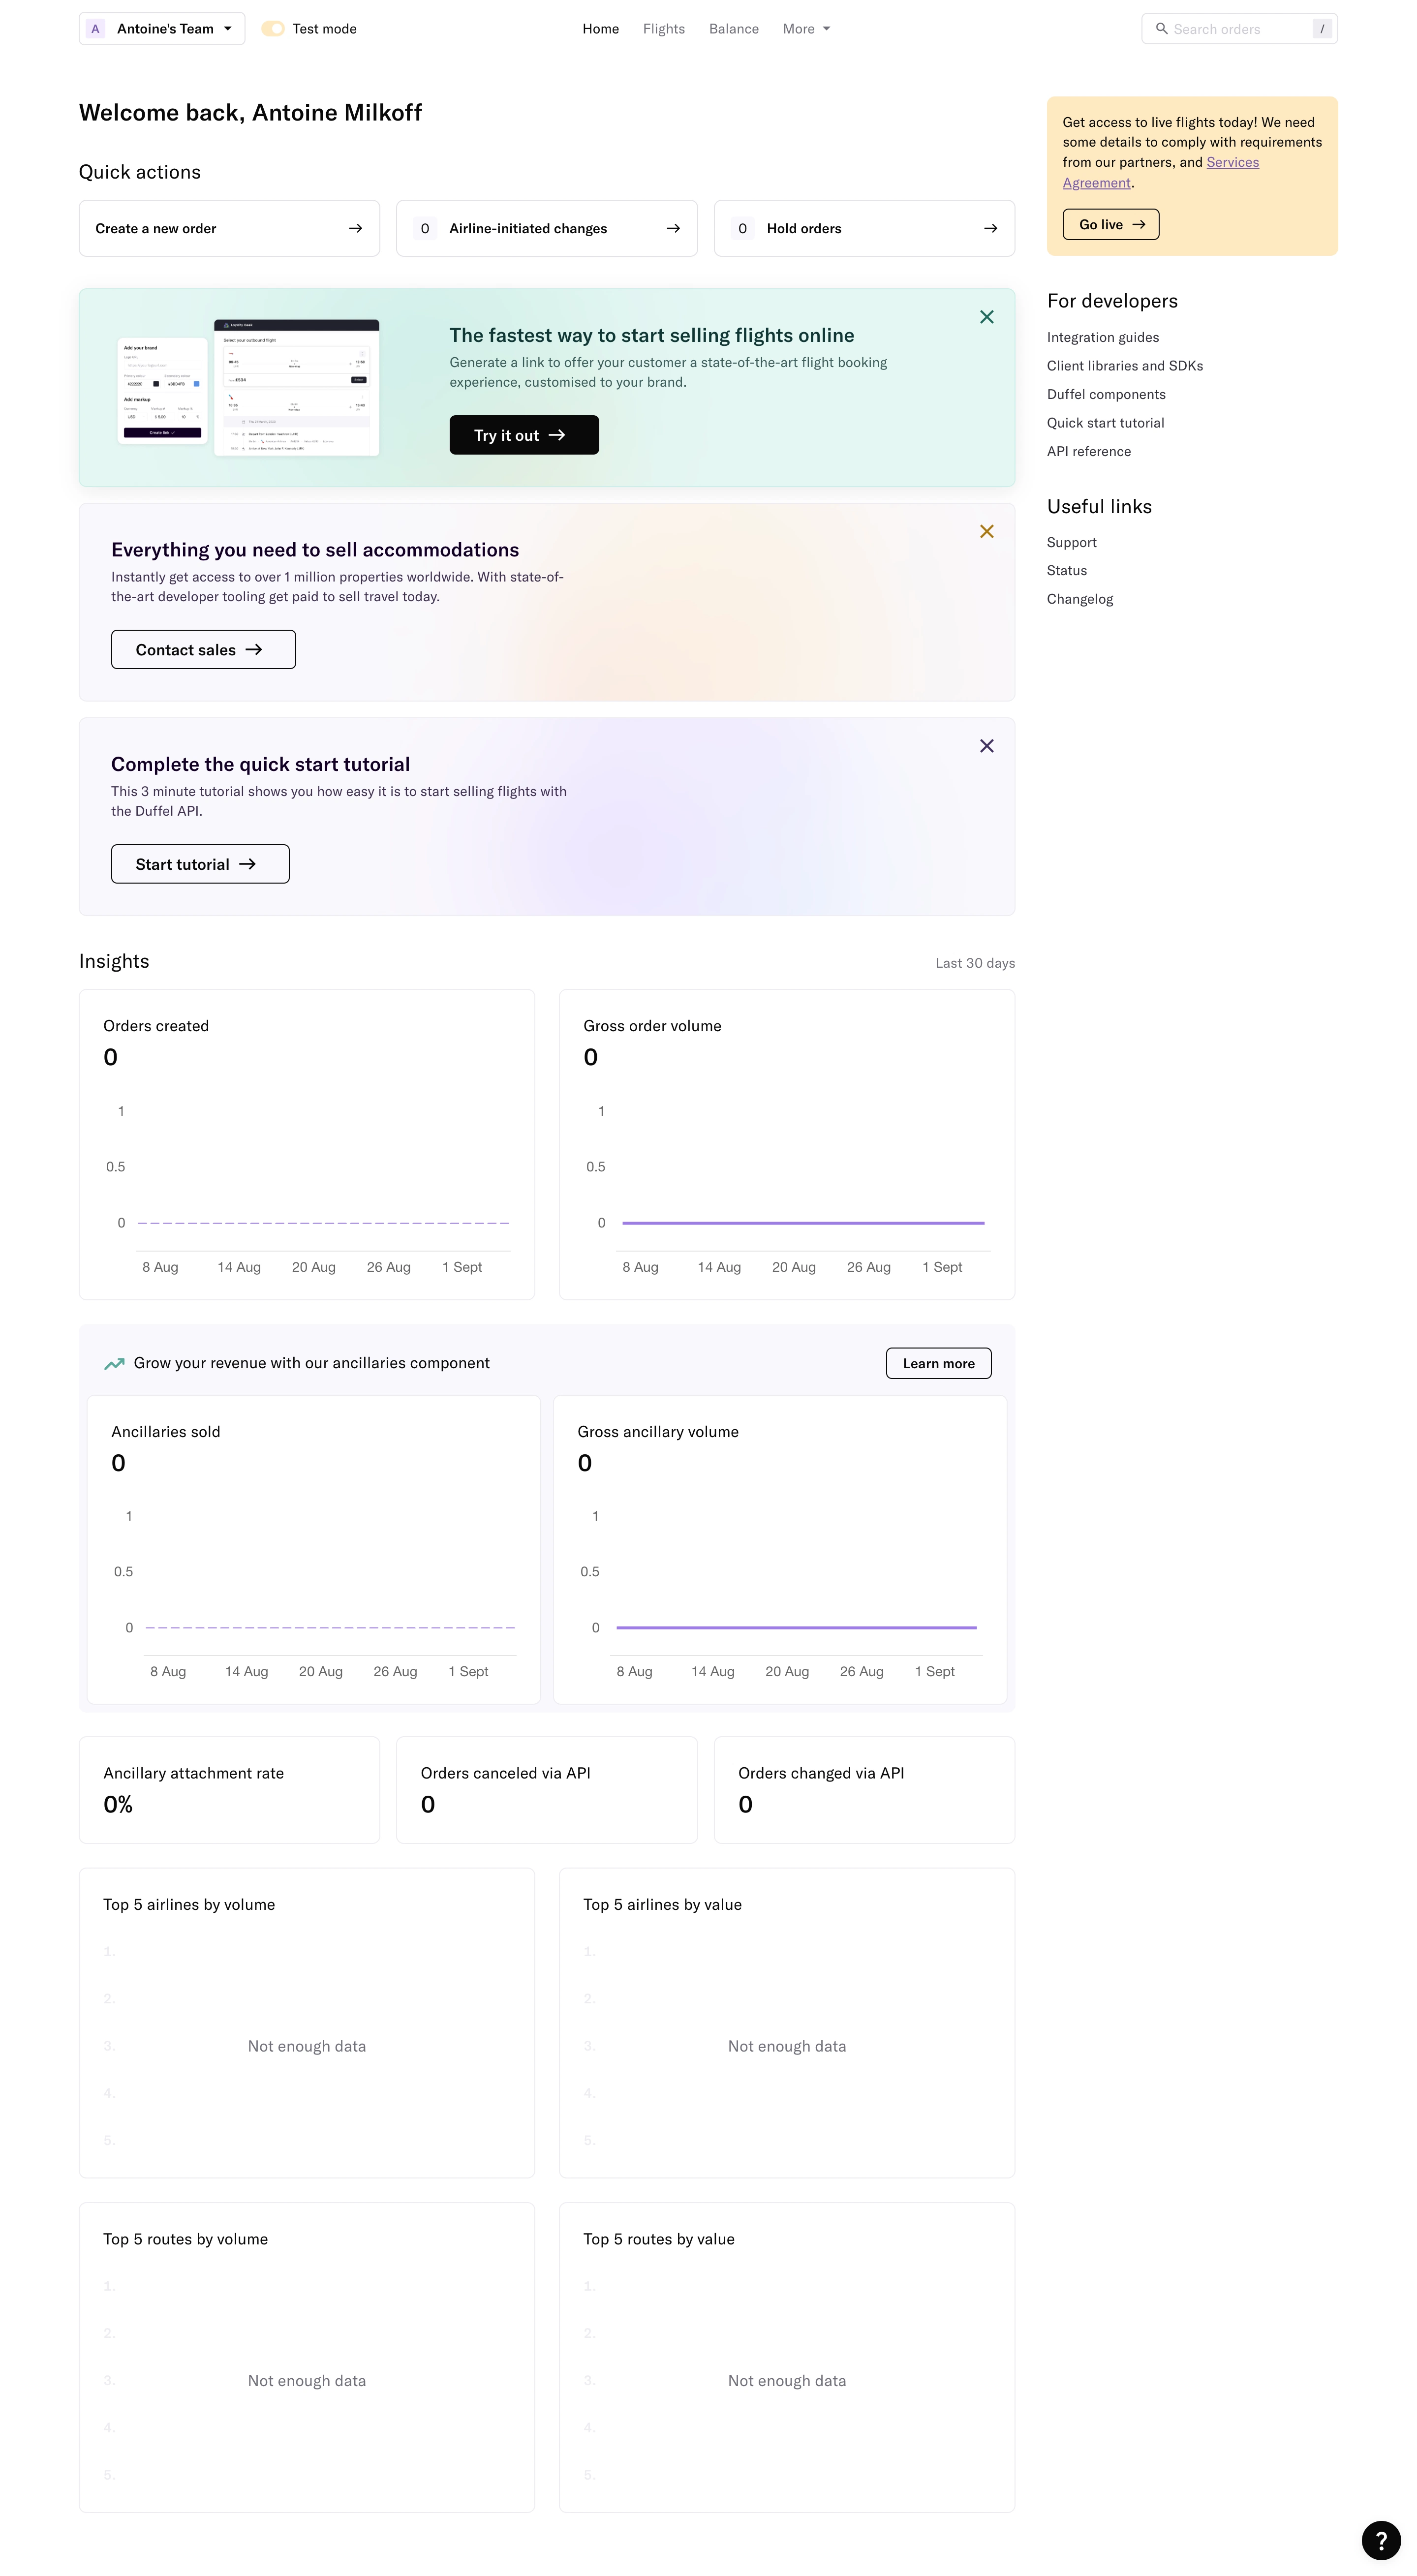
Task: Open Duffel components link
Action: (1106, 395)
